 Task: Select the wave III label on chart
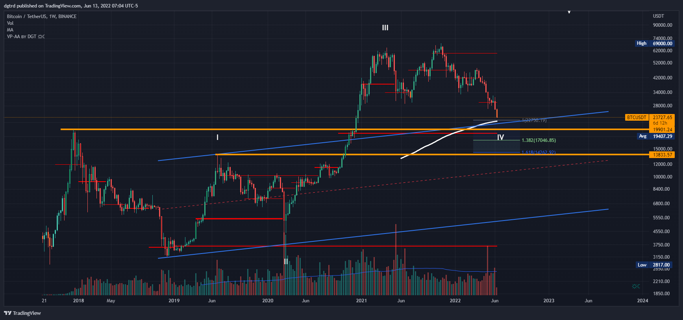tap(385, 28)
